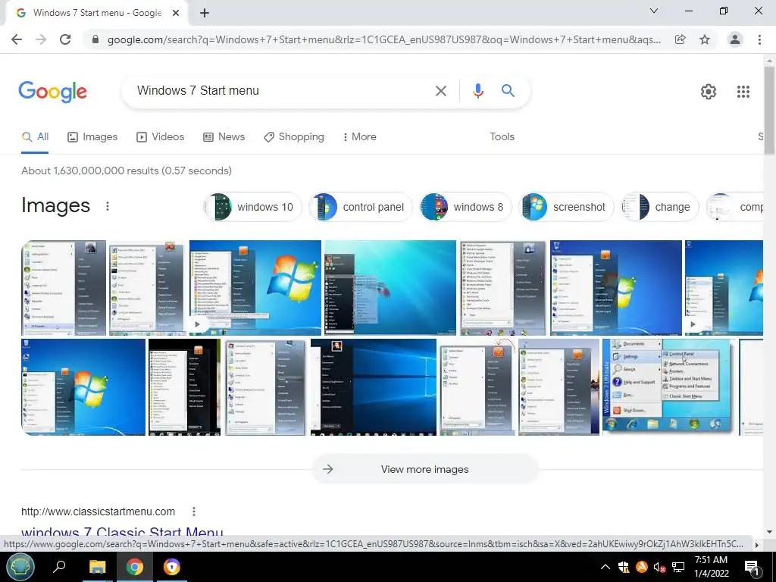Switch to the Videos tab
776x582 pixels.
pyautogui.click(x=161, y=137)
